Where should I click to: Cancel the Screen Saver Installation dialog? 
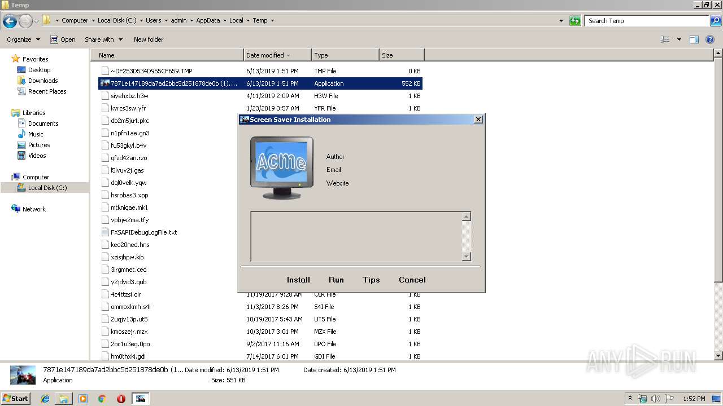pyautogui.click(x=412, y=280)
